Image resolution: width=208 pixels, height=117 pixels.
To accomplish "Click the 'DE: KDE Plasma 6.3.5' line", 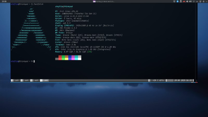I will [x=66, y=28].
